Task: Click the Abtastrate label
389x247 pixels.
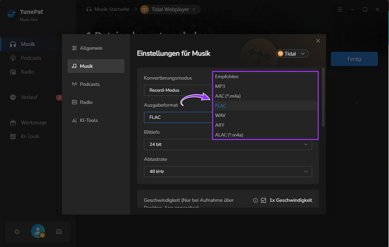Action: pos(156,159)
